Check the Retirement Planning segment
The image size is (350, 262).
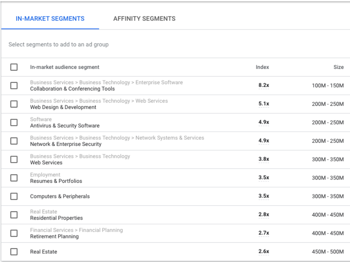coord(14,233)
